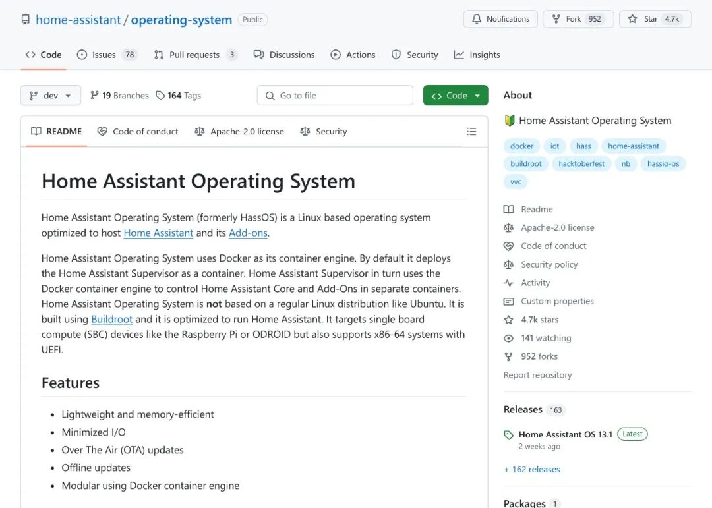The image size is (712, 508).
Task: Follow the Buildroot link in the README
Action: tap(111, 319)
